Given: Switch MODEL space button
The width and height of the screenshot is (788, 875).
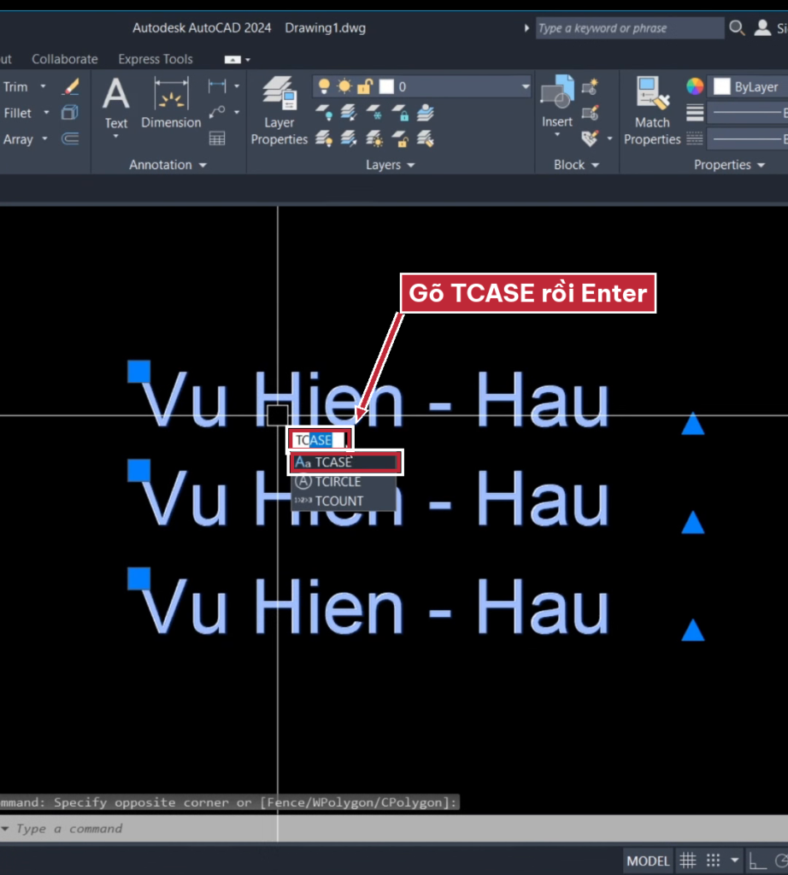Looking at the screenshot, I should coord(648,860).
